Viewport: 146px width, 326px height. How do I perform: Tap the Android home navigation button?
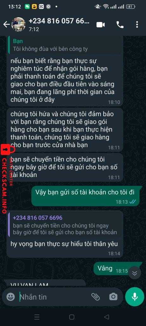(72, 317)
